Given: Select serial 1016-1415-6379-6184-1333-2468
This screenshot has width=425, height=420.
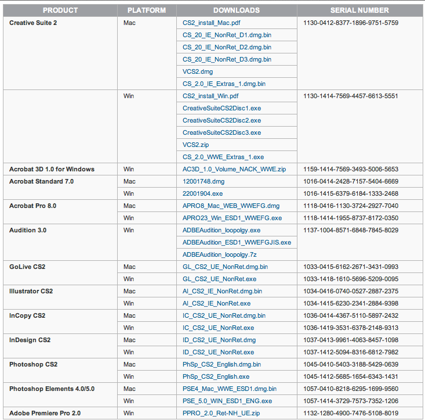Looking at the screenshot, I should pyautogui.click(x=351, y=194).
